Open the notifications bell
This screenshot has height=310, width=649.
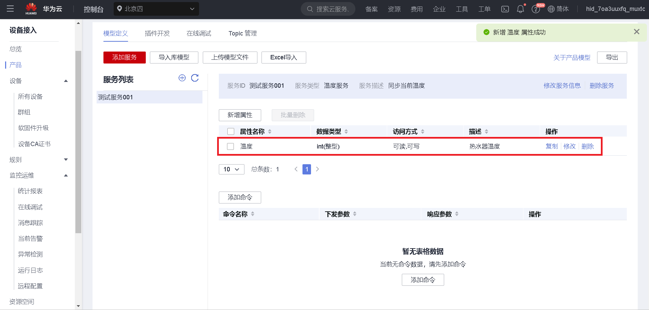(x=520, y=9)
